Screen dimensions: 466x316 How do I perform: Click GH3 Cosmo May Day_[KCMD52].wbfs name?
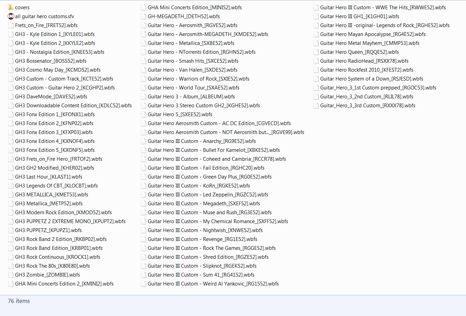click(x=58, y=70)
